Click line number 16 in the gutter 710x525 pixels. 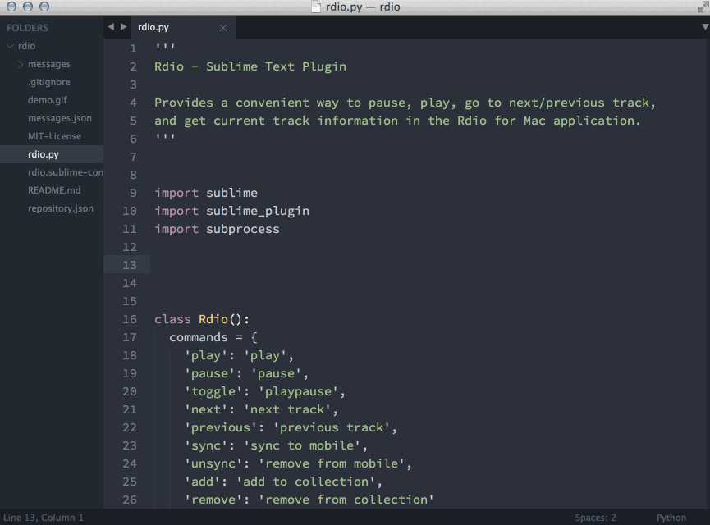coord(130,319)
